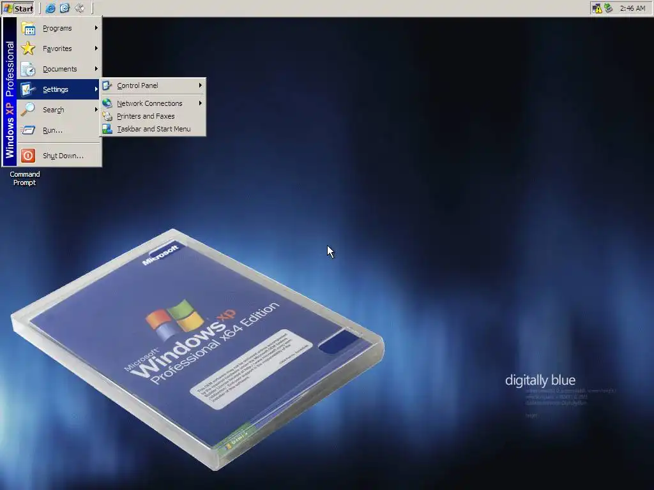This screenshot has height=490, width=654.
Task: Open the Programs menu item
Action: pos(59,28)
